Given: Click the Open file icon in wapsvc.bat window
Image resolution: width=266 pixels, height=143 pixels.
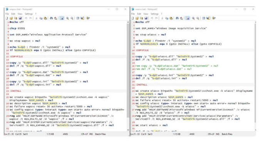Looking at the screenshot, I should [x=11, y=18].
